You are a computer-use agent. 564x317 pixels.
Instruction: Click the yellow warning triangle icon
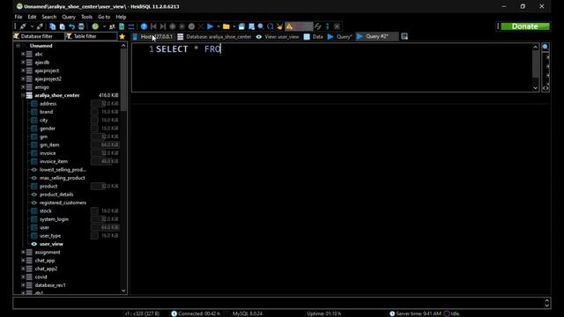[x=289, y=26]
